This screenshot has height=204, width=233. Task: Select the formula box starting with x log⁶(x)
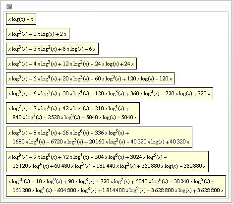pyautogui.click(x=110, y=93)
